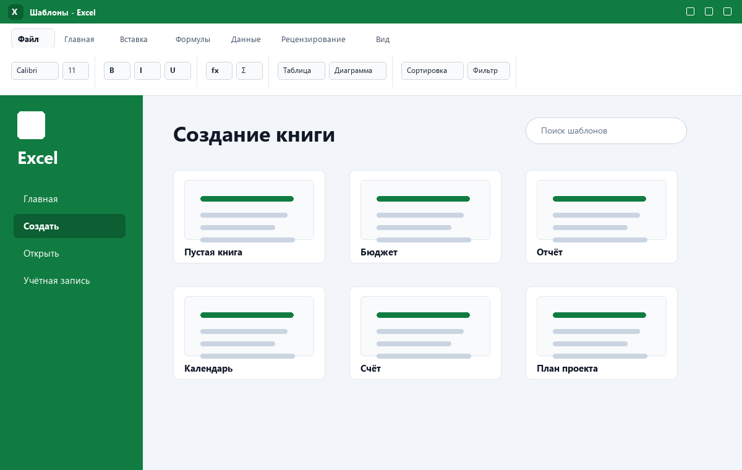Toggle Underline formatting button
This screenshot has width=742, height=470.
177,70
